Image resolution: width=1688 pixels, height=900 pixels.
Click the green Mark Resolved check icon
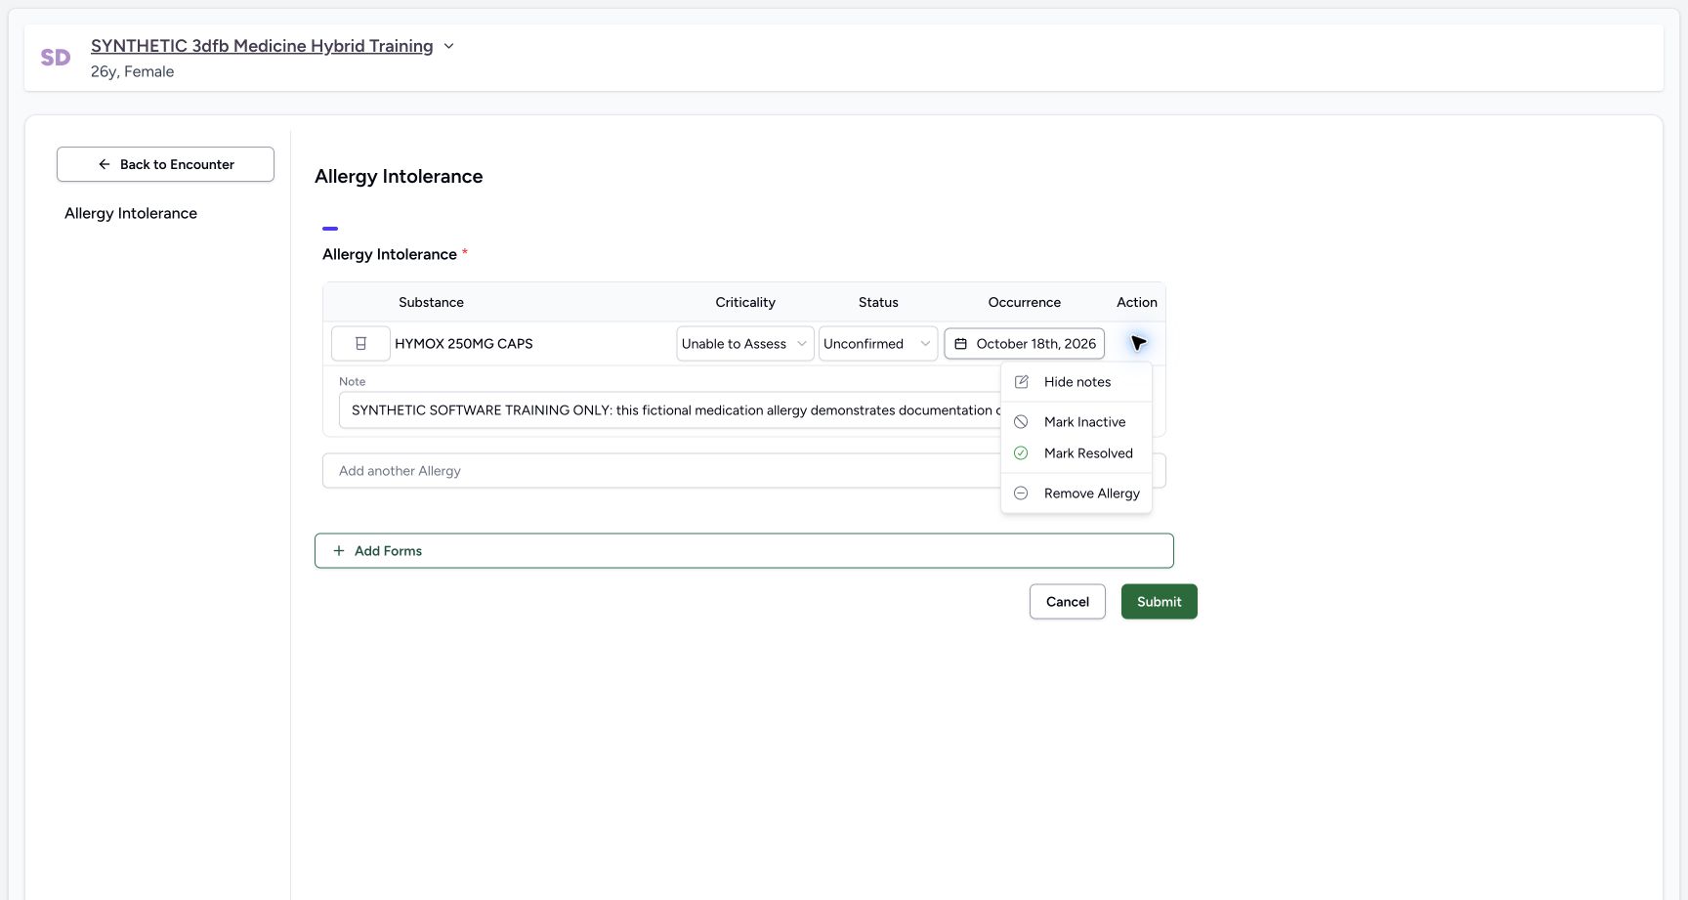1021,453
